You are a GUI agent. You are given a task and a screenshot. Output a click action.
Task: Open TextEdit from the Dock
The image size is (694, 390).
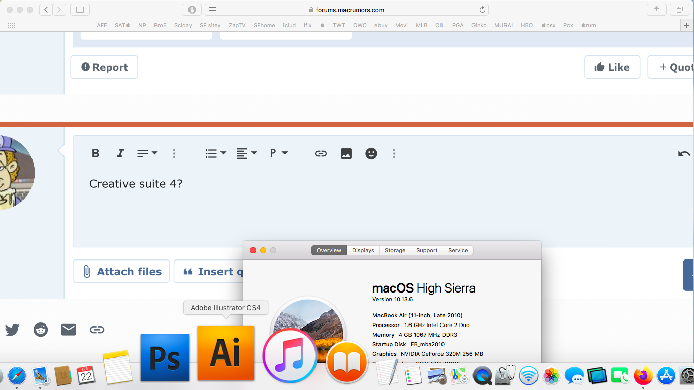tap(388, 372)
